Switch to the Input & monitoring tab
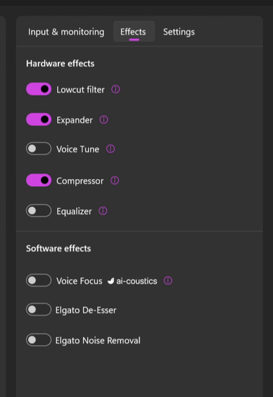The width and height of the screenshot is (273, 397). tap(66, 32)
